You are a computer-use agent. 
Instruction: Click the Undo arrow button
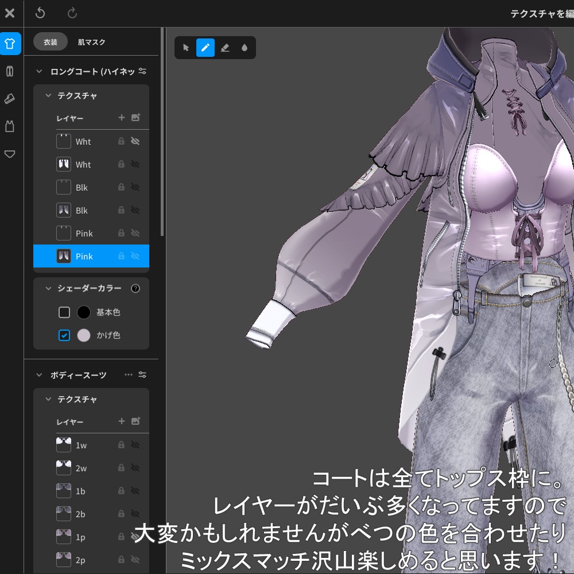[x=40, y=13]
